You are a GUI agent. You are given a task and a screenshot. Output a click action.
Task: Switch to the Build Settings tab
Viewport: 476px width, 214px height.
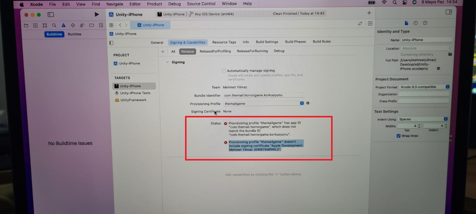267,42
